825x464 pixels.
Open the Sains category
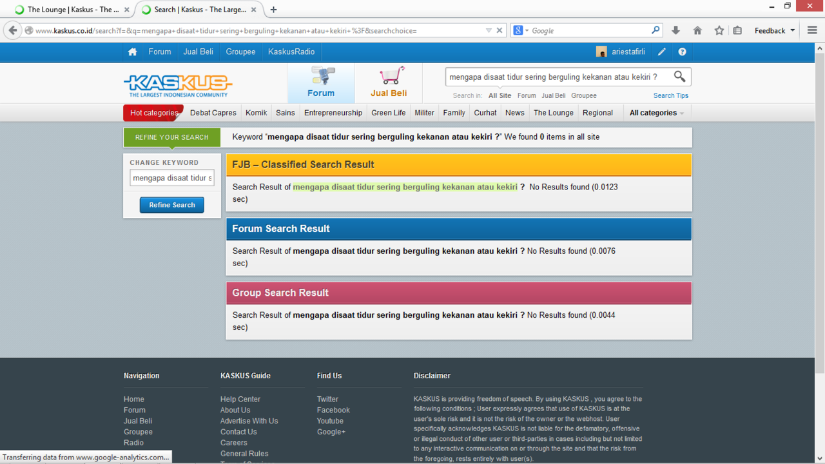click(286, 113)
